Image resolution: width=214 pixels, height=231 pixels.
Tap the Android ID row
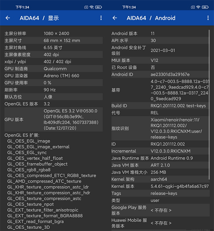pyautogui.click(x=159, y=74)
